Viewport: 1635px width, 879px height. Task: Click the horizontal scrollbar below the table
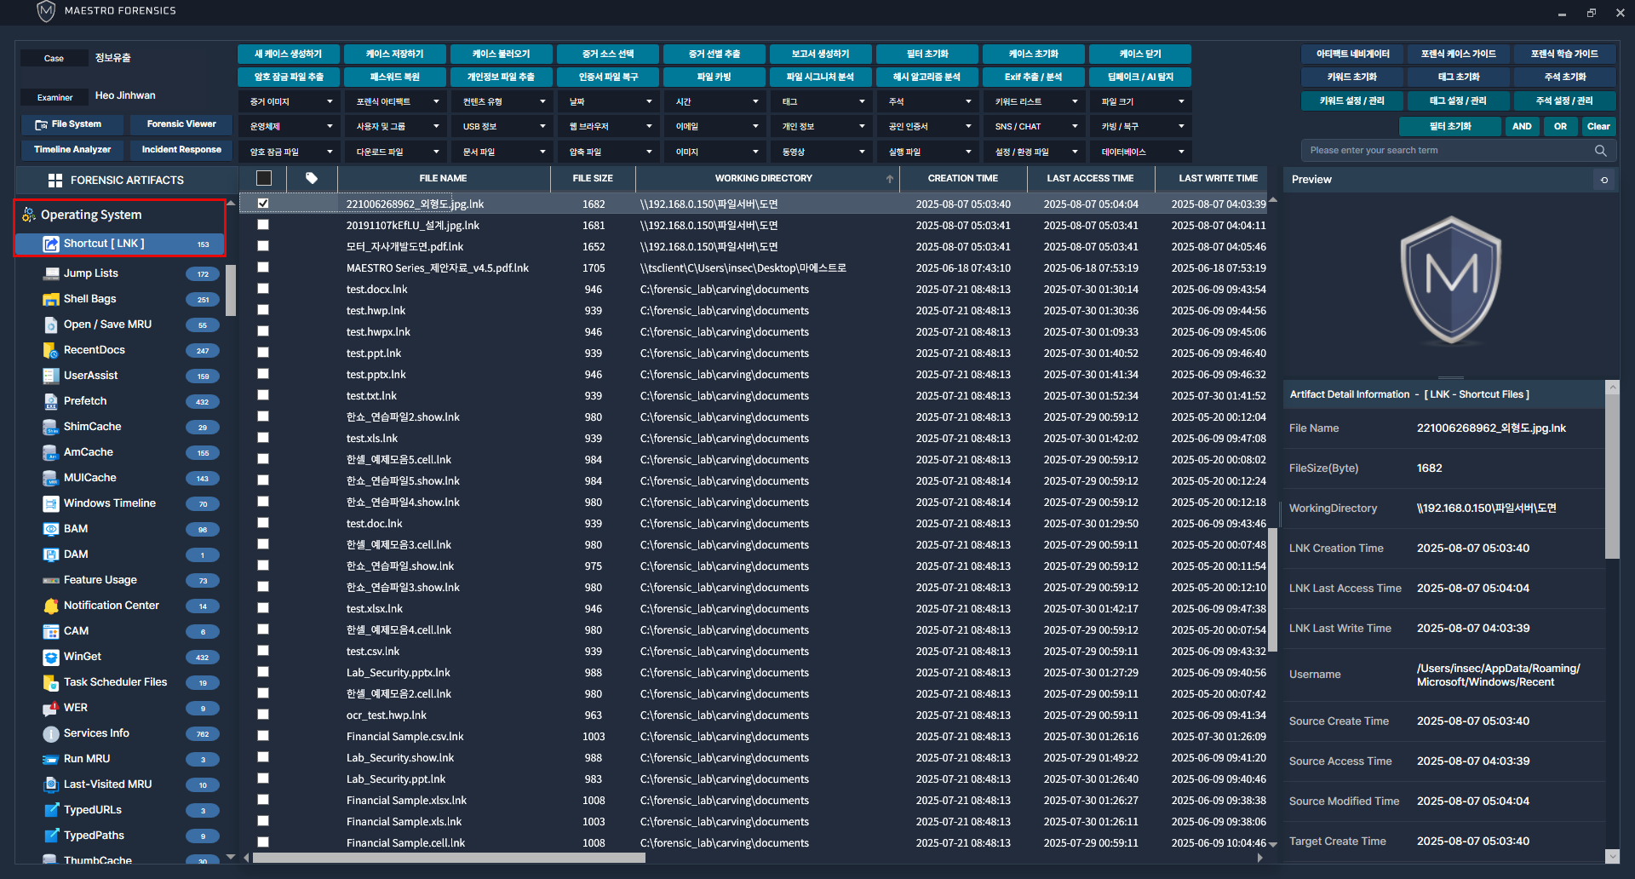click(449, 858)
